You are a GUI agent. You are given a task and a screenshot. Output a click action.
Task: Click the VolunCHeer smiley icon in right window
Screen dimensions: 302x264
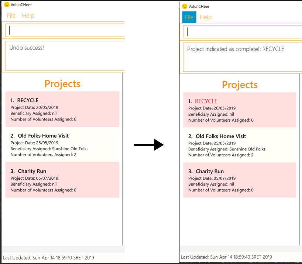(185, 6)
